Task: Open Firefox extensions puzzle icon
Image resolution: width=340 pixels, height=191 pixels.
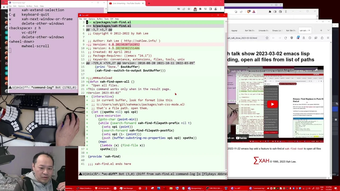Action: point(322,38)
